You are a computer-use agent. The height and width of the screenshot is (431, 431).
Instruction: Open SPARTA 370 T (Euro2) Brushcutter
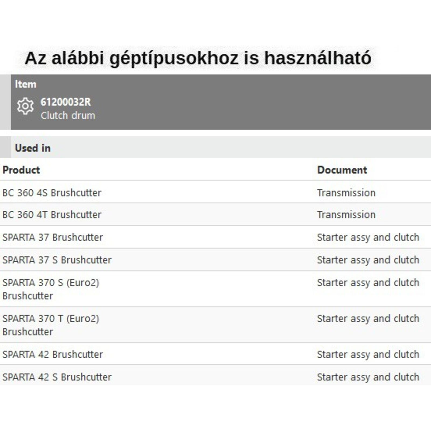51,325
